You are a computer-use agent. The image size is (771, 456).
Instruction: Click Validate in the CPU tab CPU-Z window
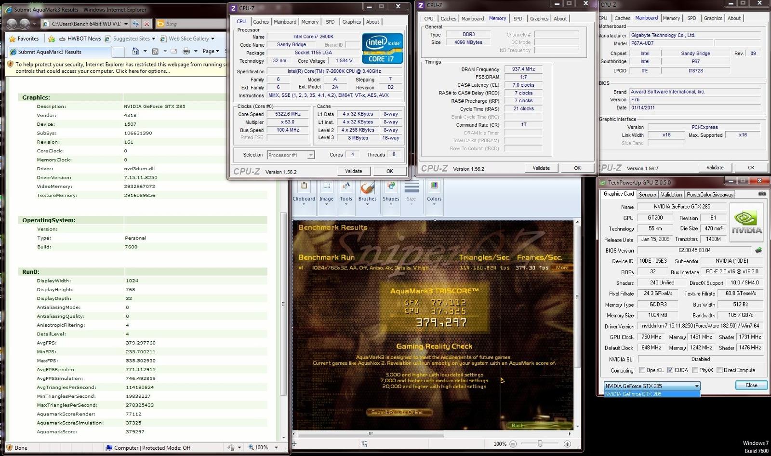[353, 171]
